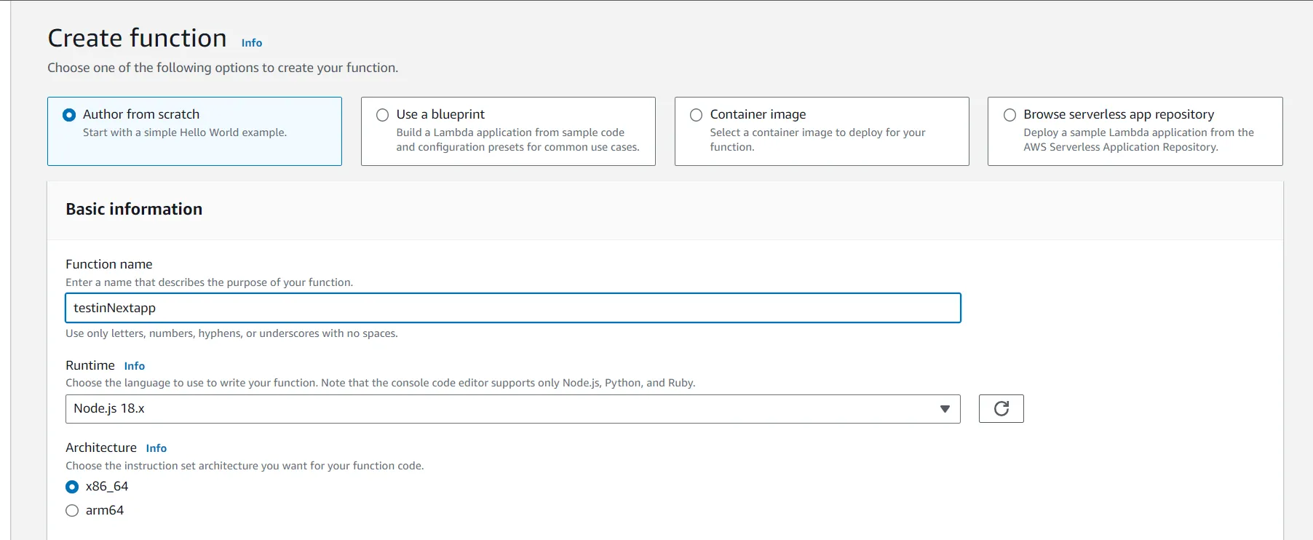Click the Basic information section heading
Image resolution: width=1313 pixels, height=540 pixels.
pyautogui.click(x=134, y=210)
